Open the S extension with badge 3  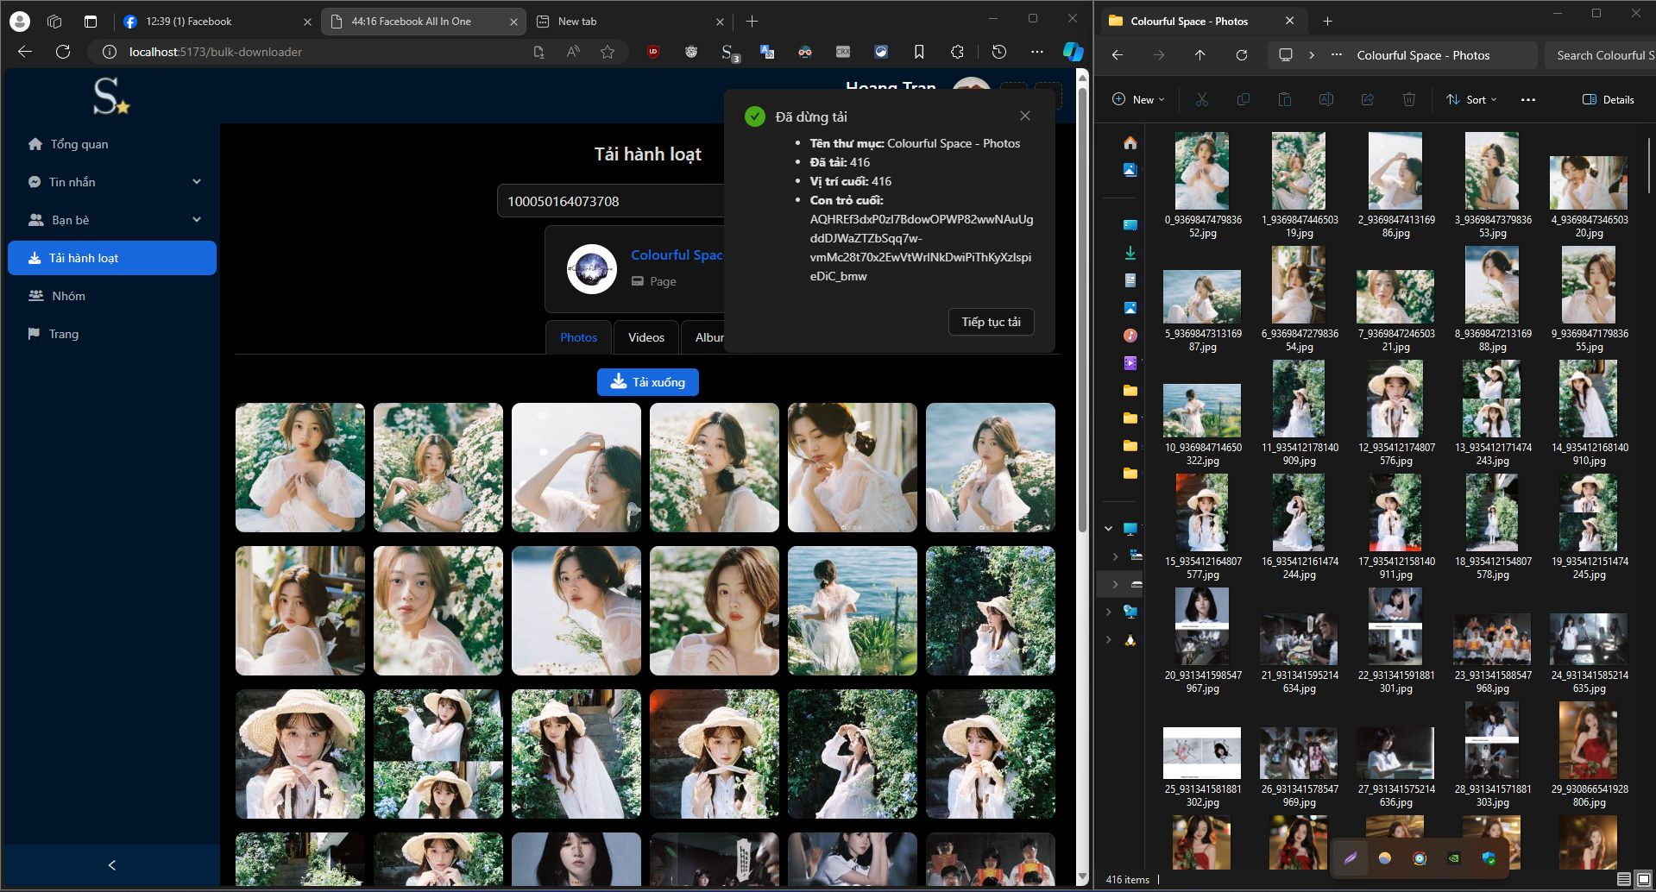click(729, 53)
